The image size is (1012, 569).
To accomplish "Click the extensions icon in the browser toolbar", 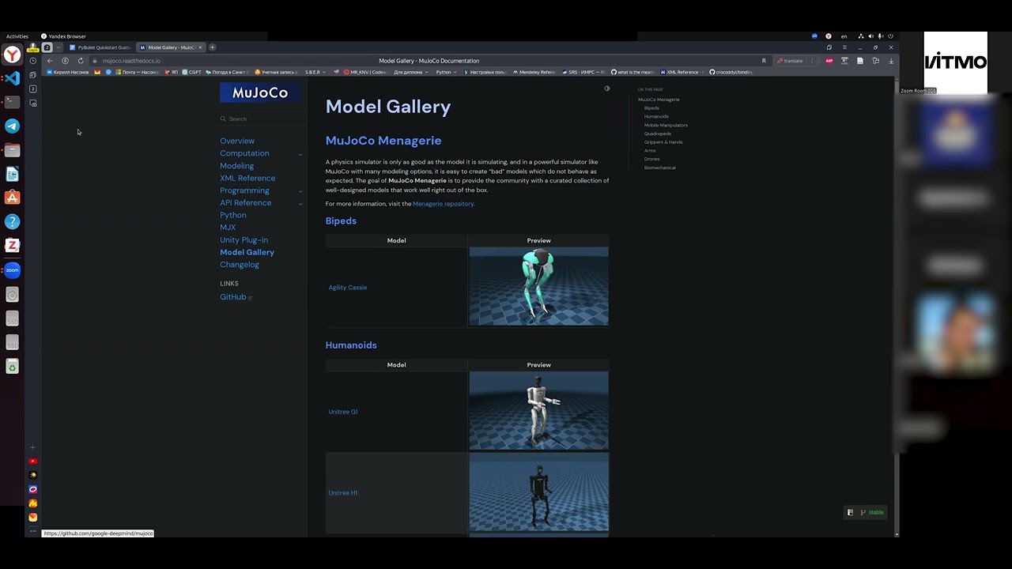I will click(x=875, y=61).
